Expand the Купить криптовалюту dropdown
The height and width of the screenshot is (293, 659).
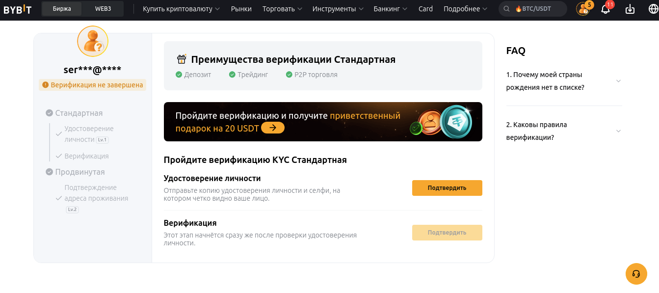(181, 9)
